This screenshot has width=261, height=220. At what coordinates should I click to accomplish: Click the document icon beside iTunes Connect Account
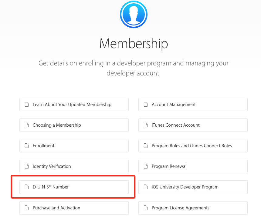(145, 125)
